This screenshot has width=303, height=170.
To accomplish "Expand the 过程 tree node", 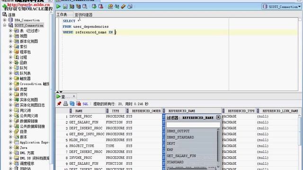I will coord(10,57).
